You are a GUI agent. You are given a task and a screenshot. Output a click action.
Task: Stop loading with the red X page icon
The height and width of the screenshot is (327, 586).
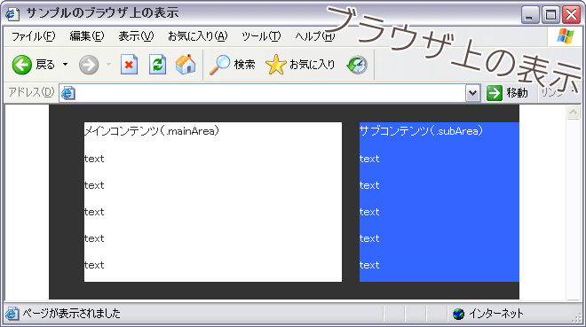129,65
